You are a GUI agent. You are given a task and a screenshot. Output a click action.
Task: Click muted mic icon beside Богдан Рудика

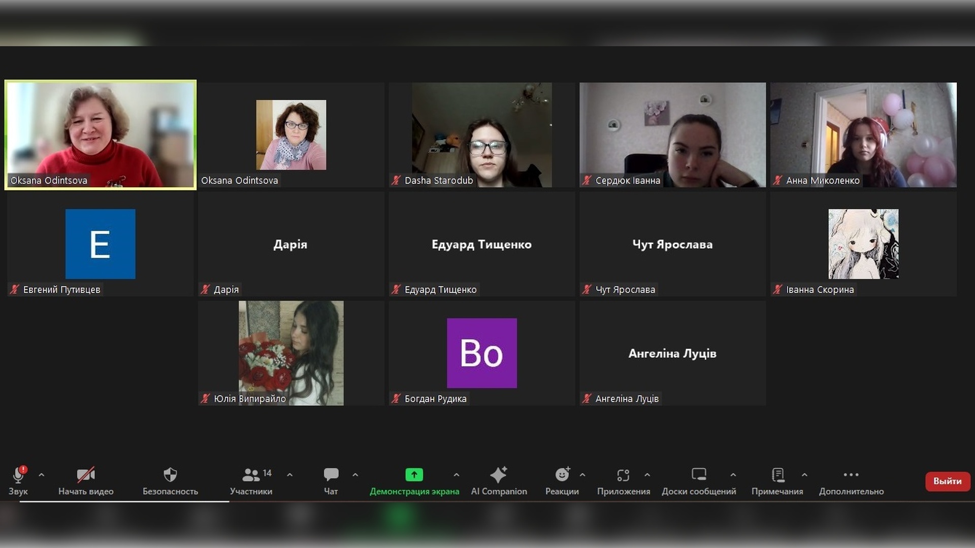coord(397,398)
